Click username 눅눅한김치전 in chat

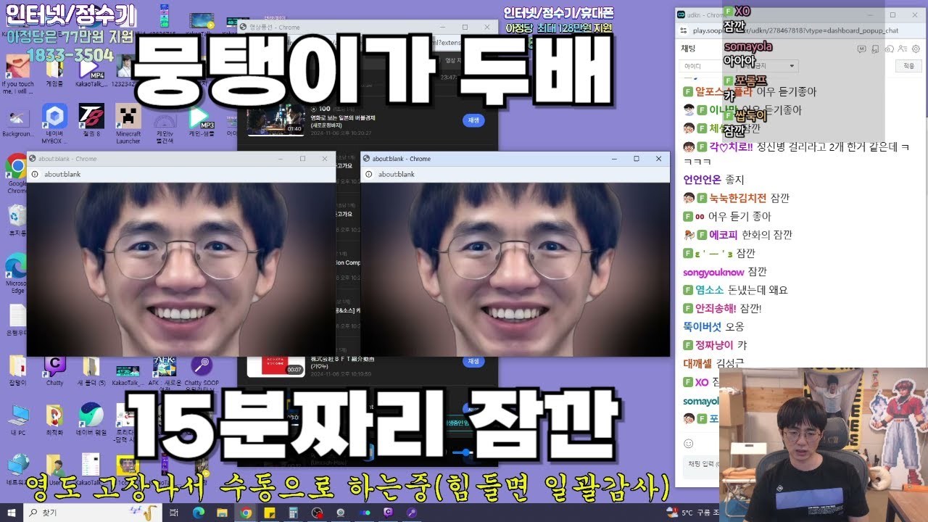738,198
